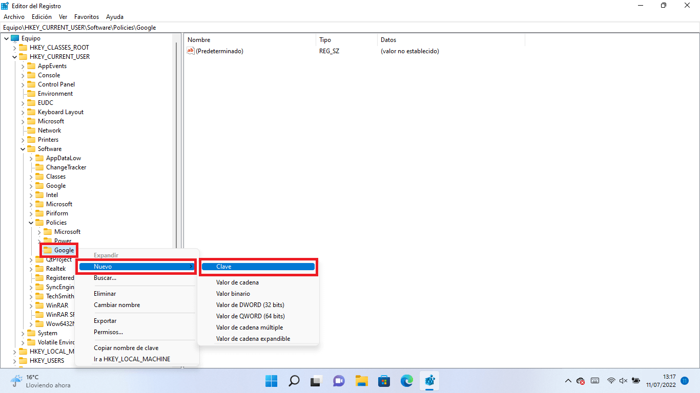Click the Intel folder icon
700x393 pixels.
click(39, 195)
